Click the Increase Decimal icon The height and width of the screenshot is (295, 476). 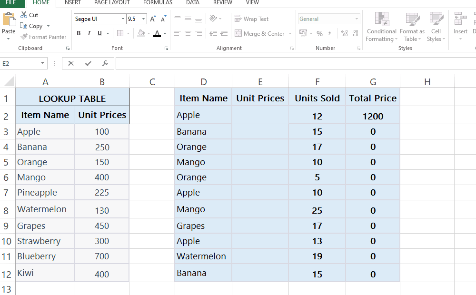point(344,33)
